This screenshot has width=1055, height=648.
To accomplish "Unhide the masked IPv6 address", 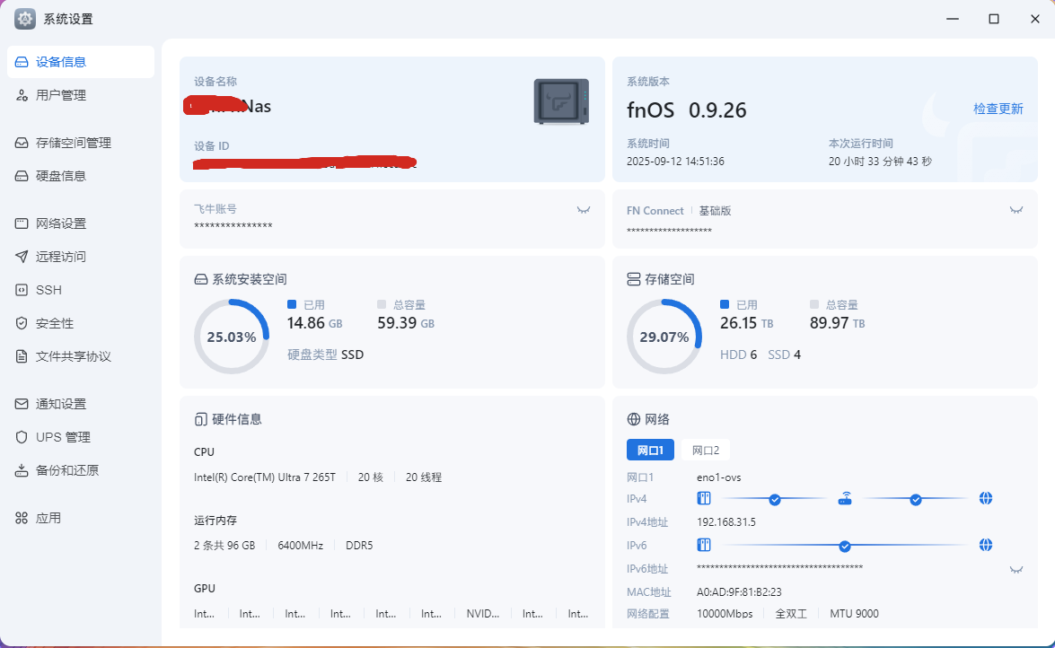I will 1016,569.
